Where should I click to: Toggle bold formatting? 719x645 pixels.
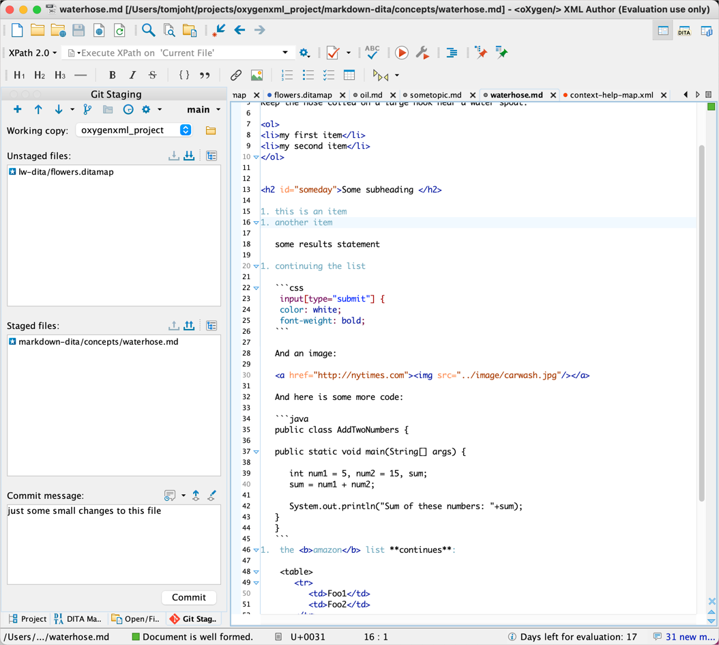pos(112,75)
